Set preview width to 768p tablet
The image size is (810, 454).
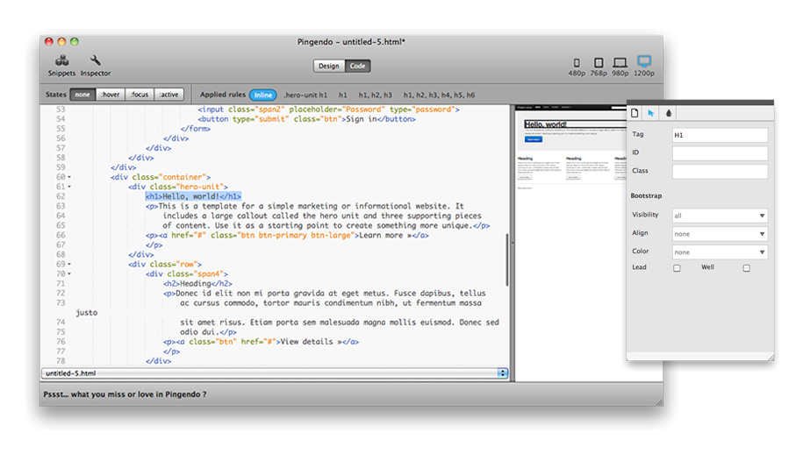(x=599, y=66)
